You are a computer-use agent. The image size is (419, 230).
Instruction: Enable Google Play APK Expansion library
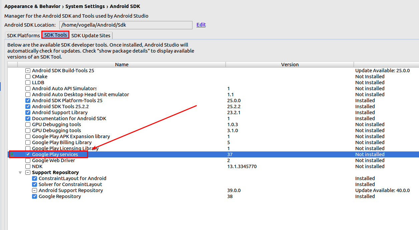tap(28, 136)
